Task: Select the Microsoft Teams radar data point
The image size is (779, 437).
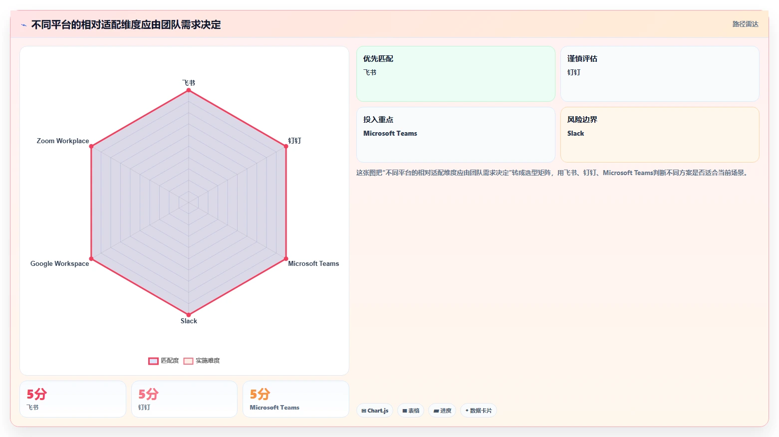Action: 286,258
